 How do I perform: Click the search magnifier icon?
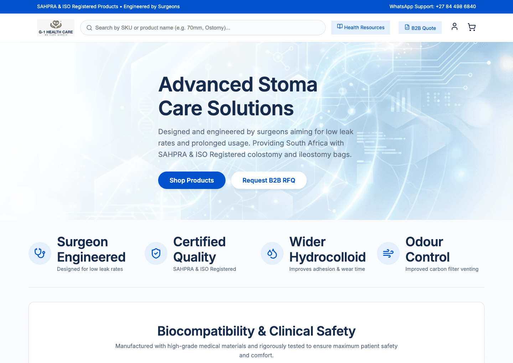pos(89,28)
